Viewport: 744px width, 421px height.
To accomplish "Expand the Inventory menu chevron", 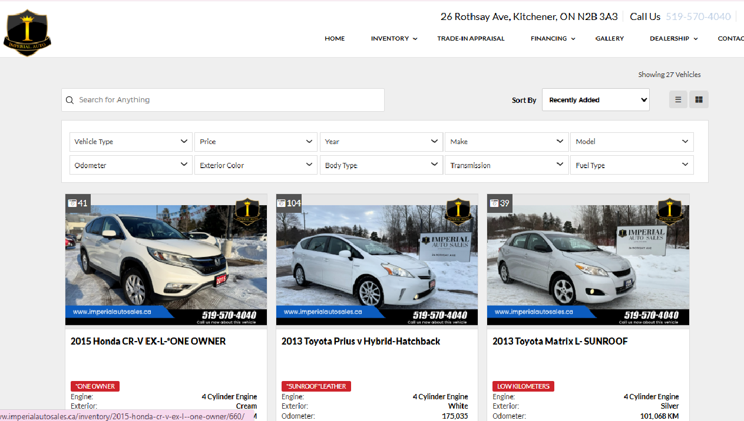I will (415, 39).
